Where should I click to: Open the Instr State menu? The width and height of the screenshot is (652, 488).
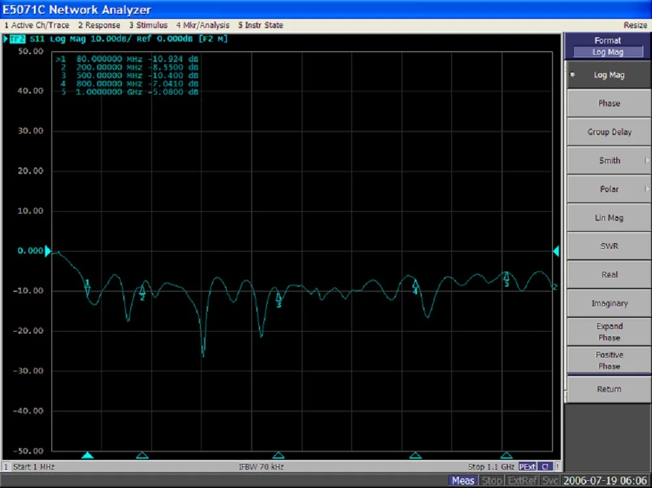click(x=260, y=25)
